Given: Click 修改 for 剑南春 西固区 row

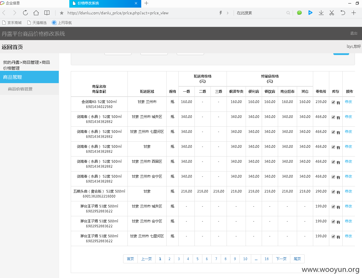Looking at the screenshot, I should pos(349,161).
